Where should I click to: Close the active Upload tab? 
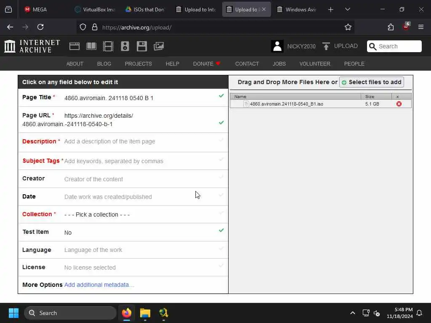pyautogui.click(x=264, y=9)
